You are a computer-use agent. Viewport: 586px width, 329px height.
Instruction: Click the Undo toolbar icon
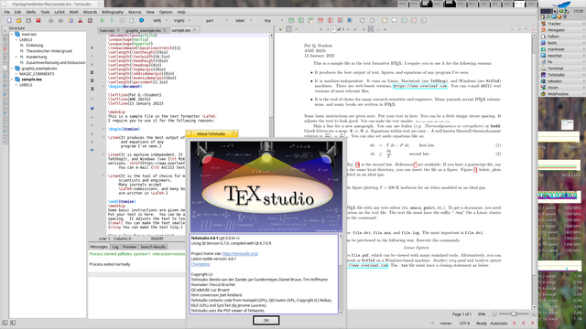coord(51,20)
